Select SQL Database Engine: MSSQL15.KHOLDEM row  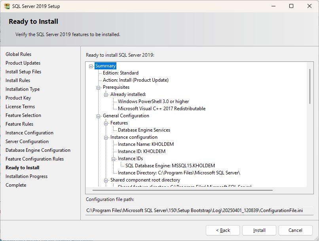170,166
